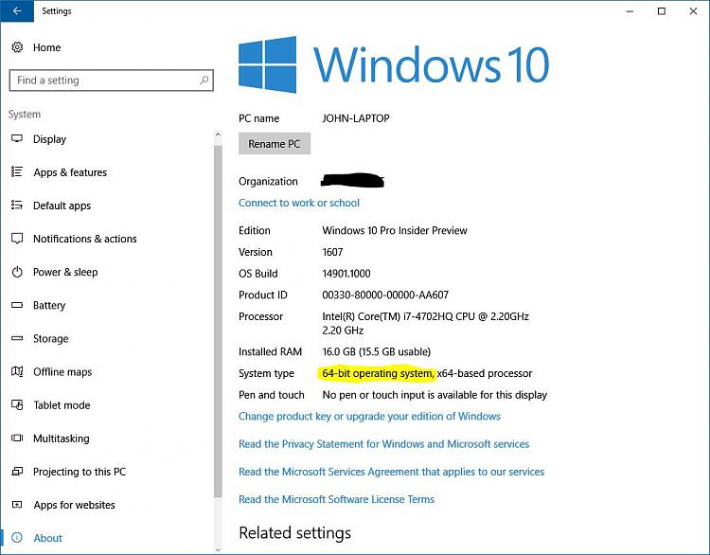Screen dimensions: 710x555
Task: Click the back arrow in title bar
Action: [17, 10]
